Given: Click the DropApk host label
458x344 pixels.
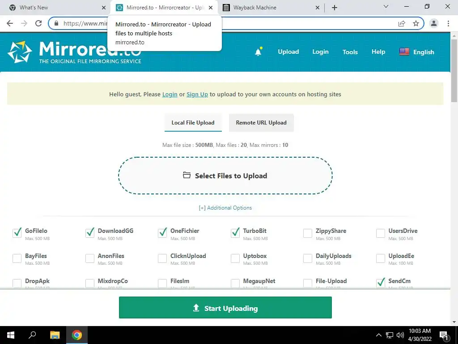Looking at the screenshot, I should click(37, 281).
